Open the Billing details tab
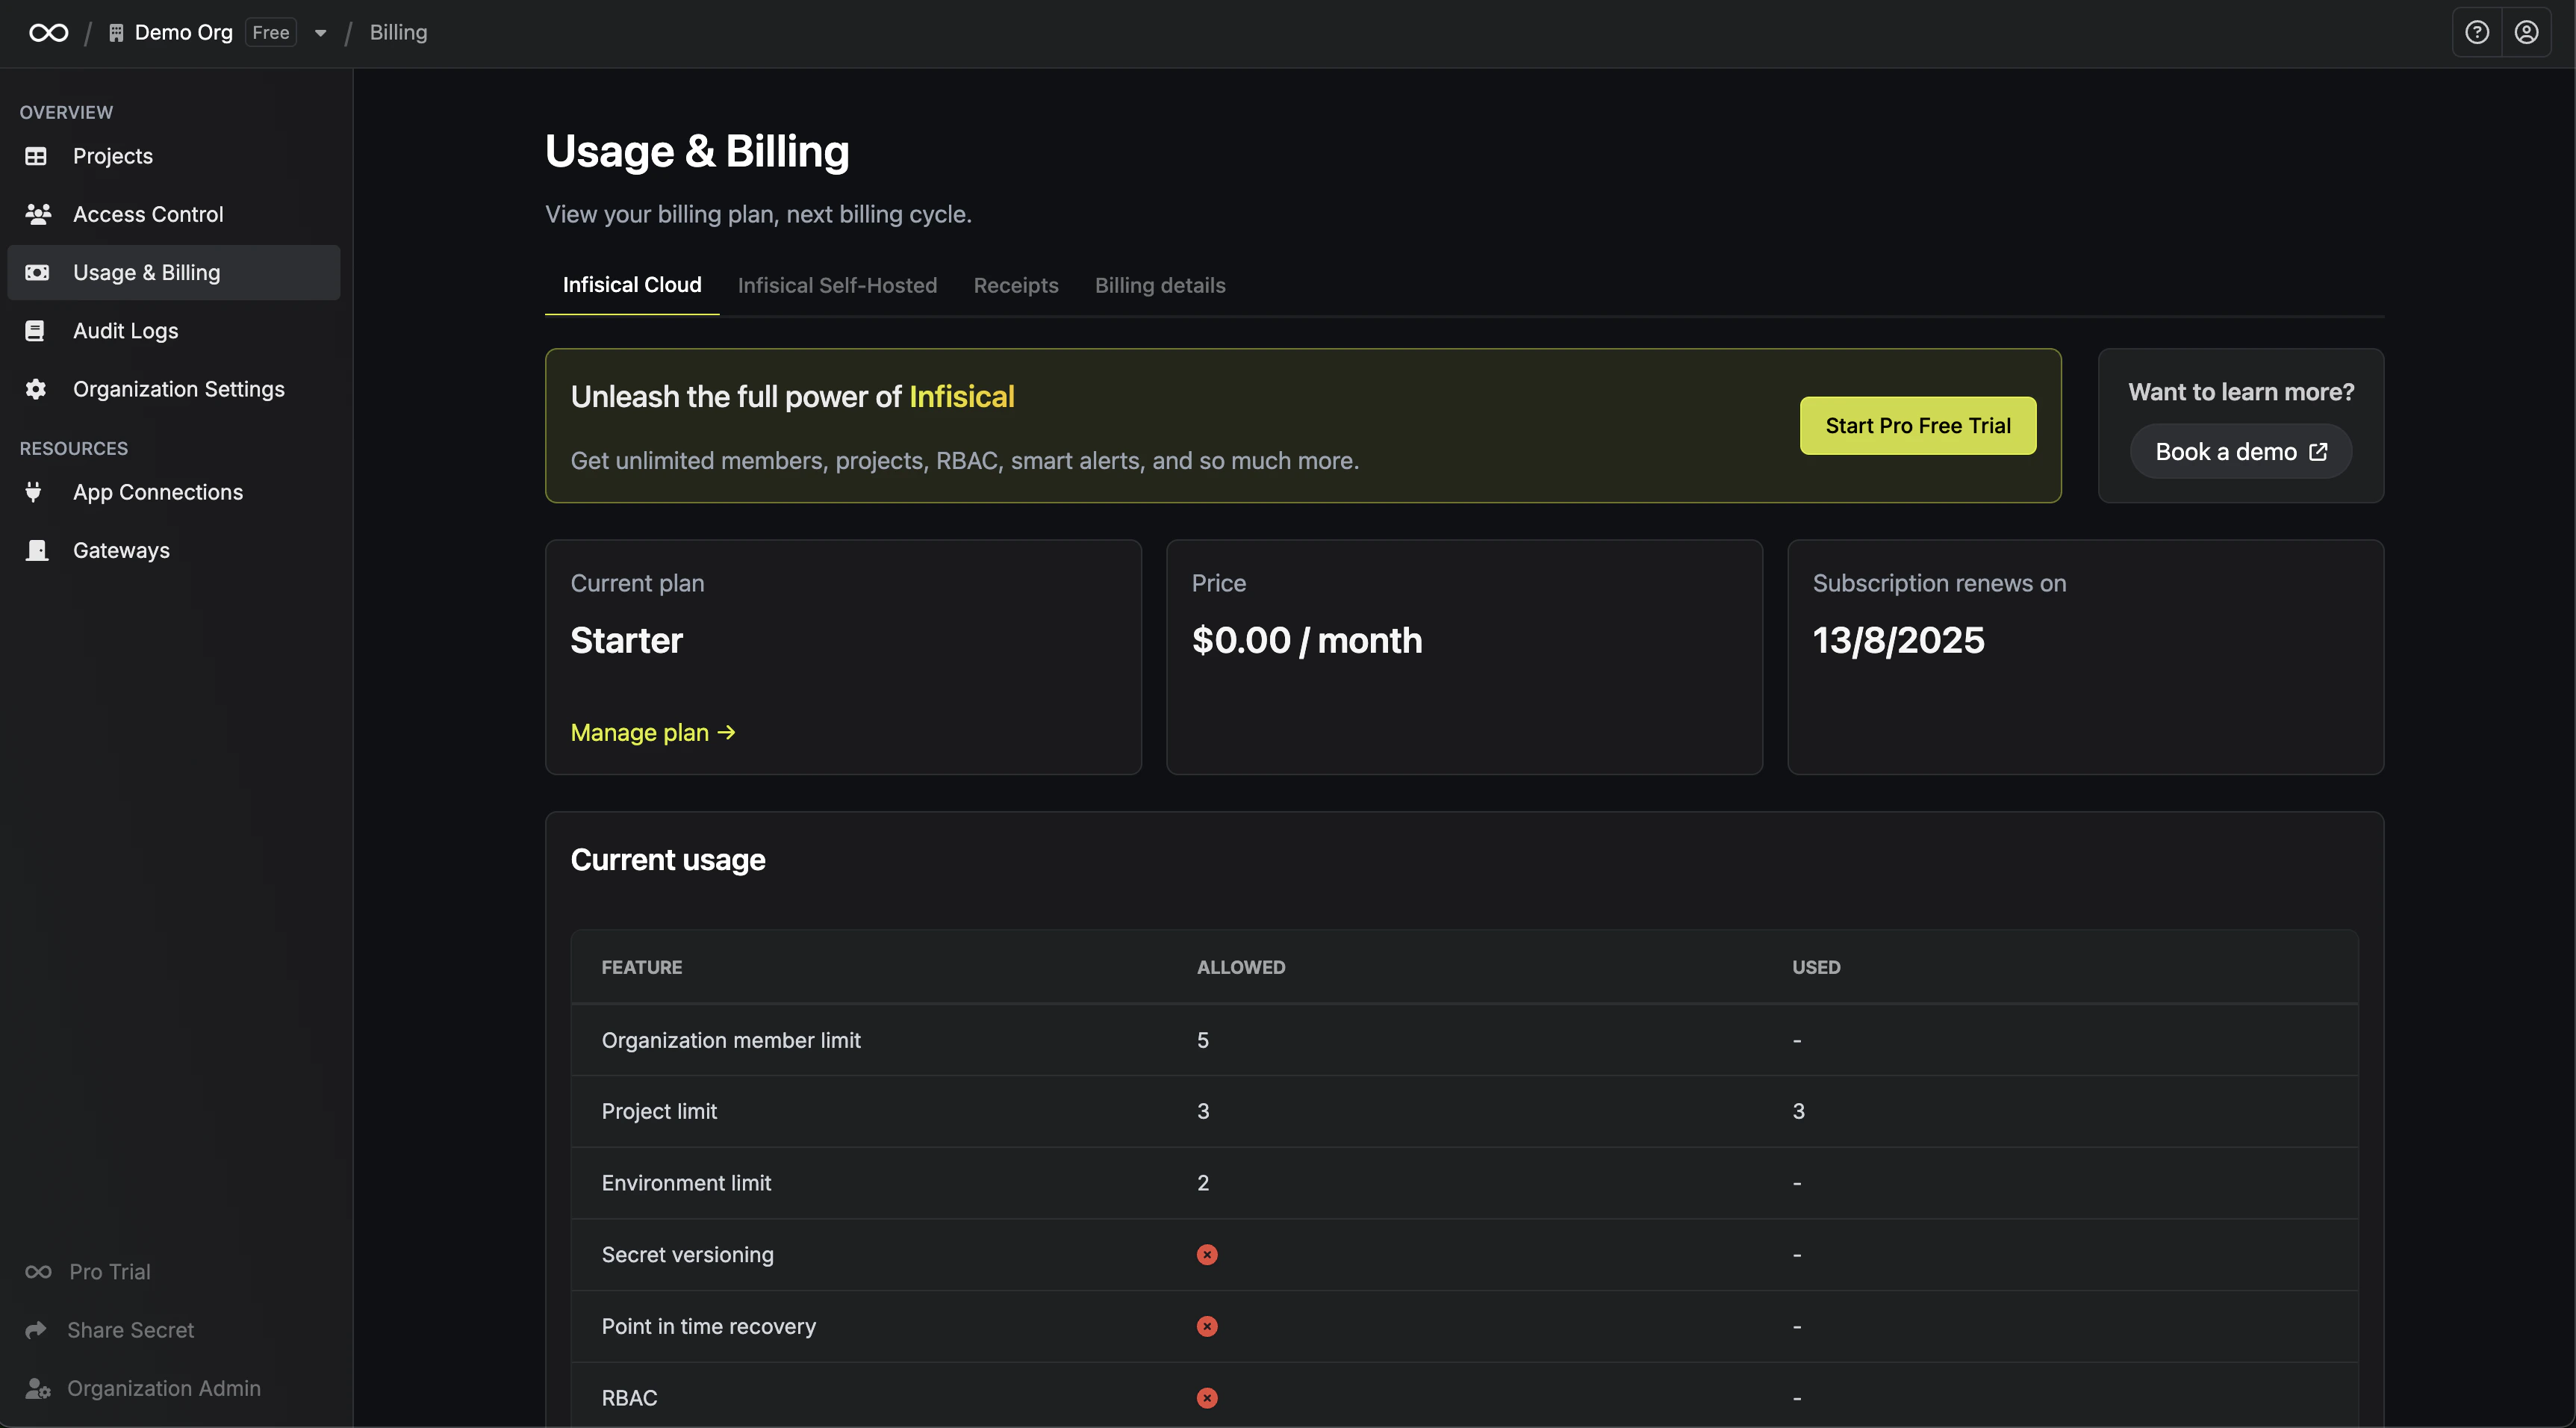This screenshot has height=1428, width=2576. [x=1160, y=285]
